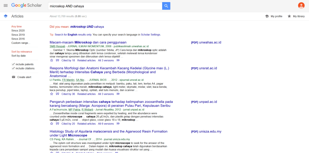Expand more options arrows for first result
Screen dimensions: 309x153
118,60
